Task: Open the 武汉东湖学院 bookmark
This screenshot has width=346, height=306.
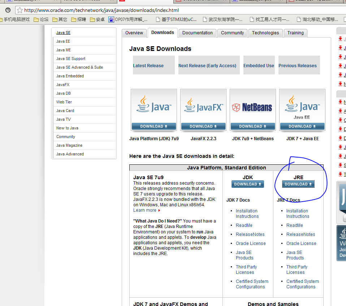Action: coord(222,20)
